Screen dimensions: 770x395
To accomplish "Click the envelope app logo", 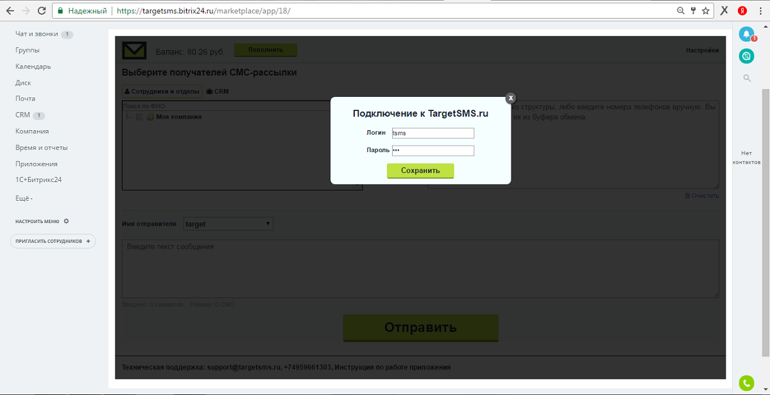I will (134, 51).
